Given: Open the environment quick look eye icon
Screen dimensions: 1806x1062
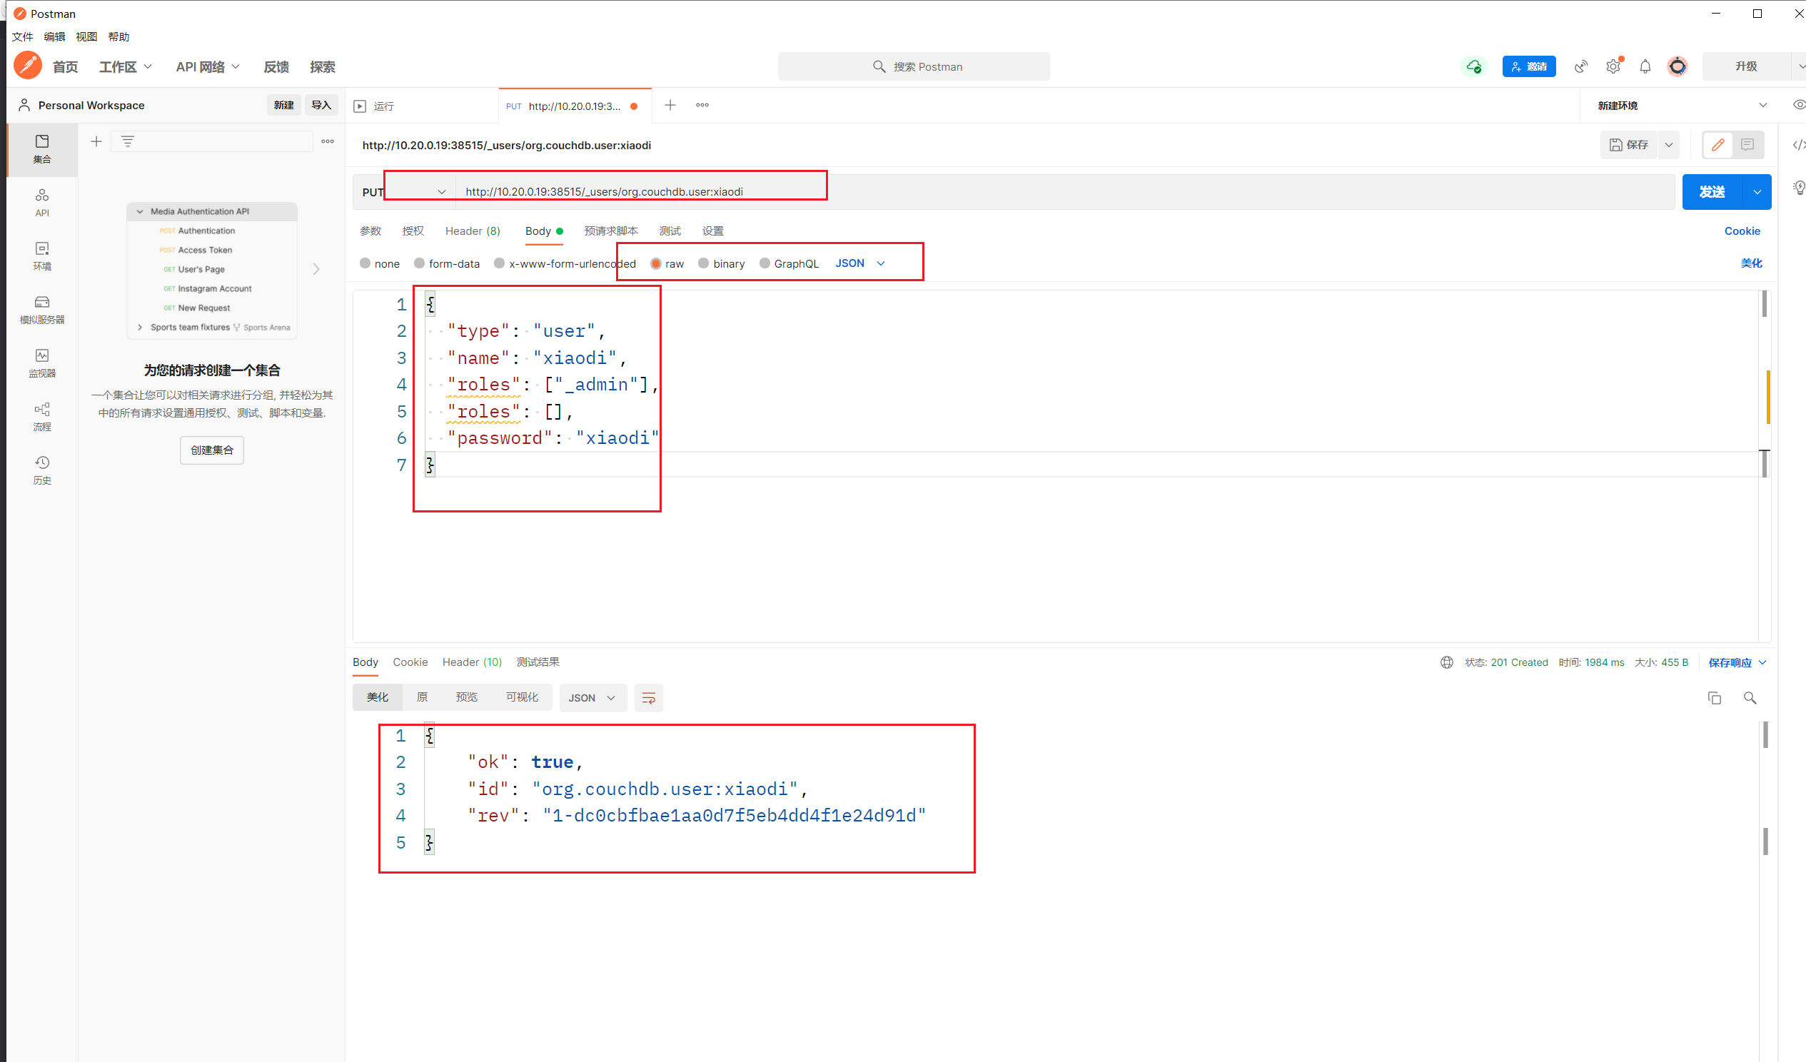Looking at the screenshot, I should (1797, 106).
